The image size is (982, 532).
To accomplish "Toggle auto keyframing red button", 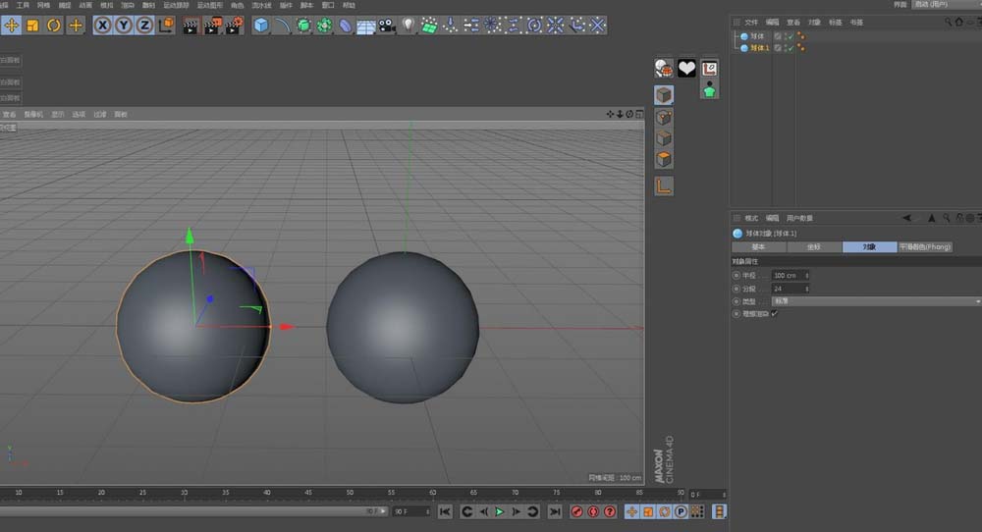I will click(x=593, y=512).
